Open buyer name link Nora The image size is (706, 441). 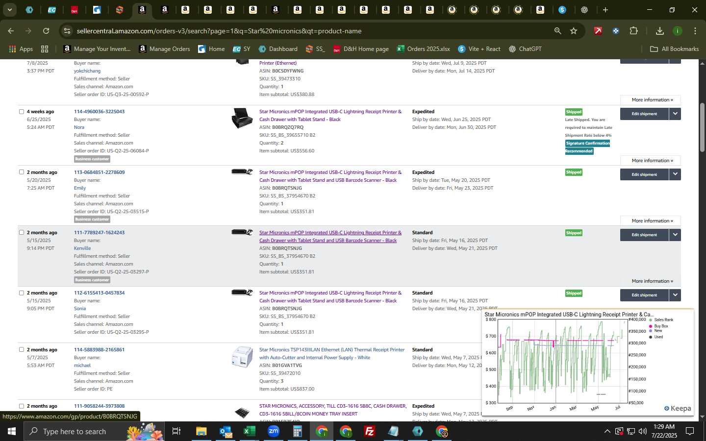coord(79,127)
